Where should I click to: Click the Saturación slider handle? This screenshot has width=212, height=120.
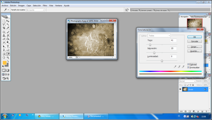tap(154, 53)
